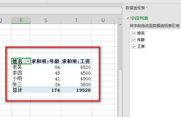Click the vertical scrollbar thumb

[x=120, y=92]
